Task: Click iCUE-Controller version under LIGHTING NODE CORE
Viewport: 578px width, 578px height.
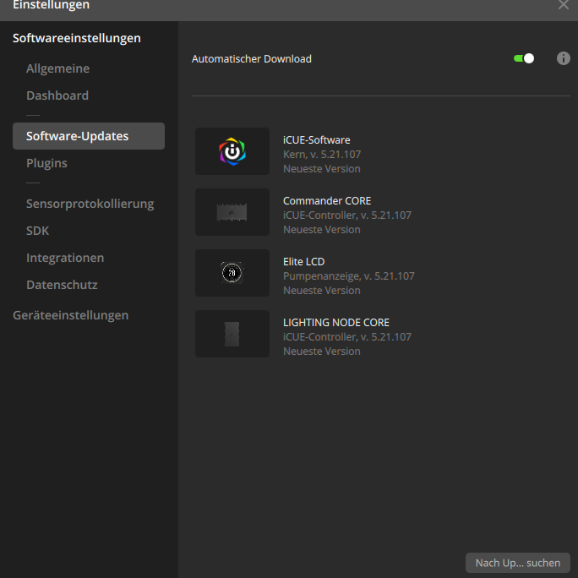Action: point(347,337)
